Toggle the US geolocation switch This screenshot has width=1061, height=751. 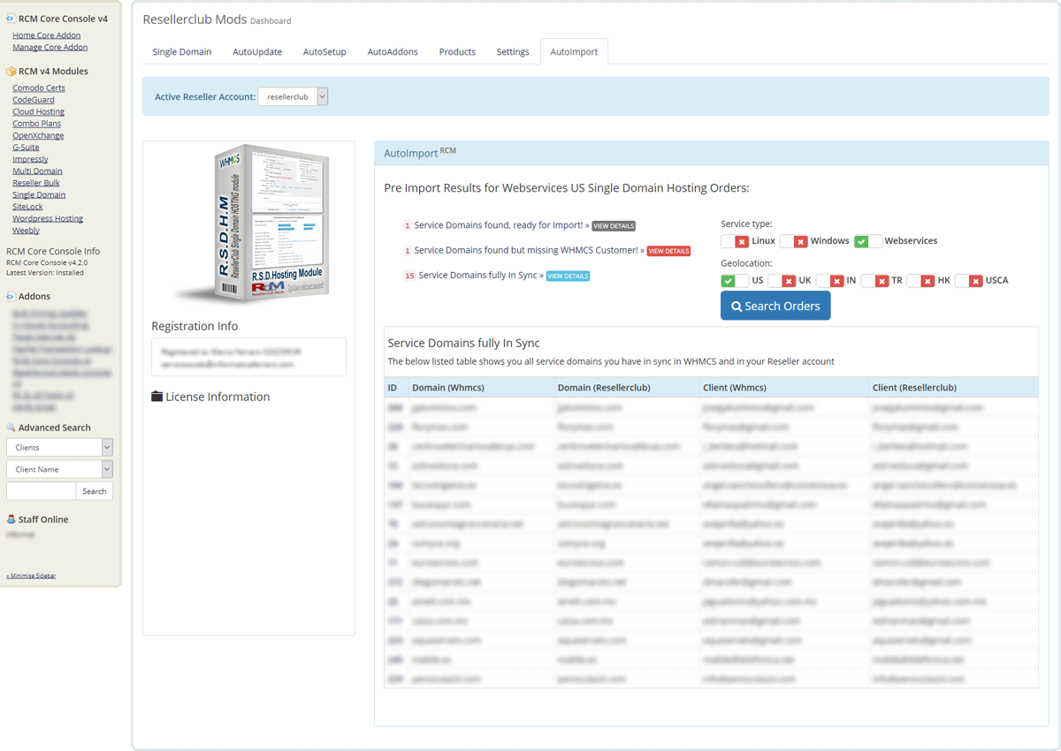click(735, 281)
